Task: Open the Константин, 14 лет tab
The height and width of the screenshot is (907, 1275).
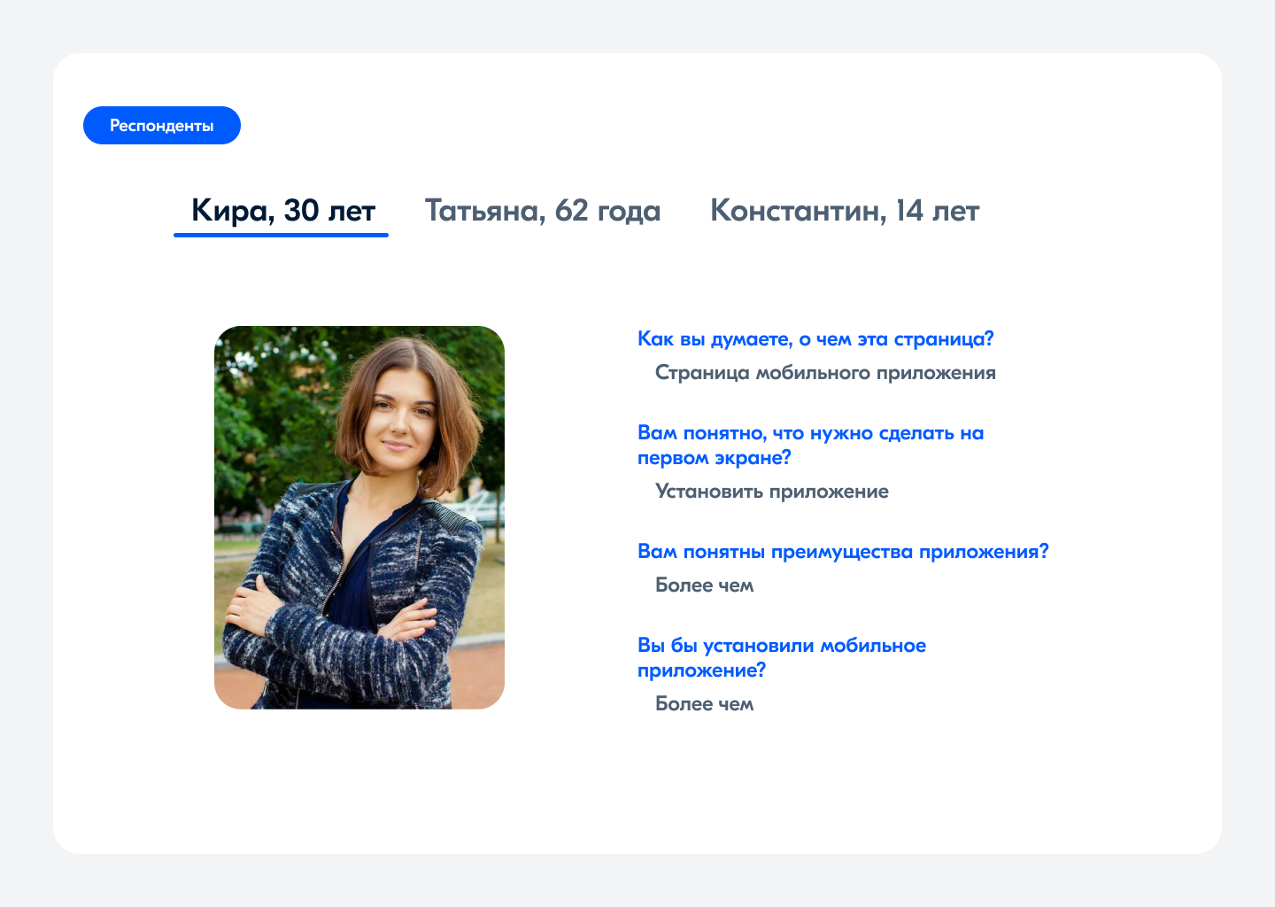Action: click(x=844, y=211)
